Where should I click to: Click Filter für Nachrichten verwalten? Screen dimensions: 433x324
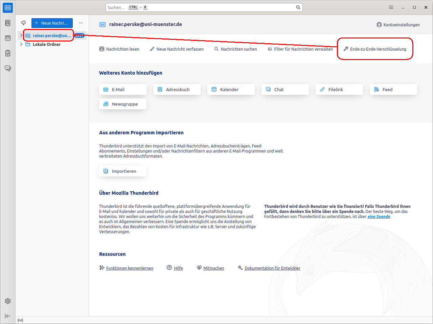(x=300, y=49)
